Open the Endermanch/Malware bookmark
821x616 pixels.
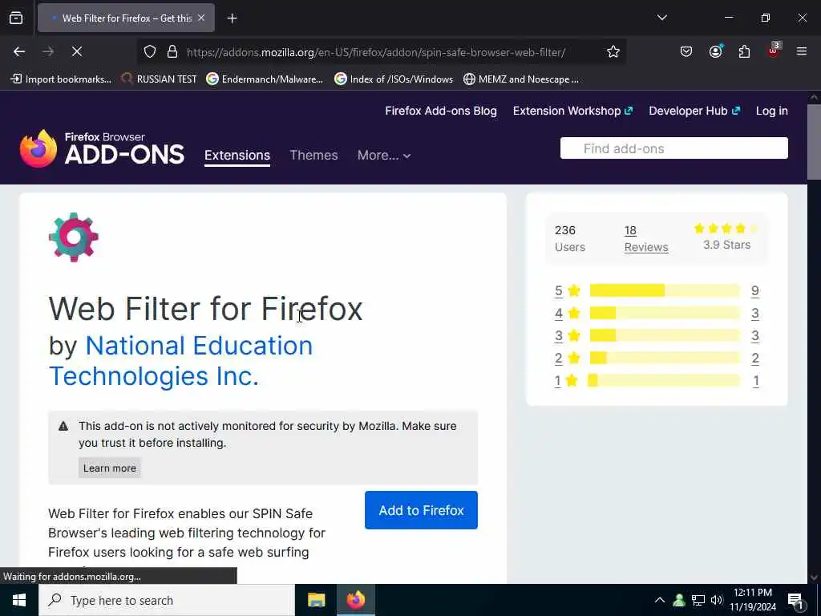click(x=265, y=79)
